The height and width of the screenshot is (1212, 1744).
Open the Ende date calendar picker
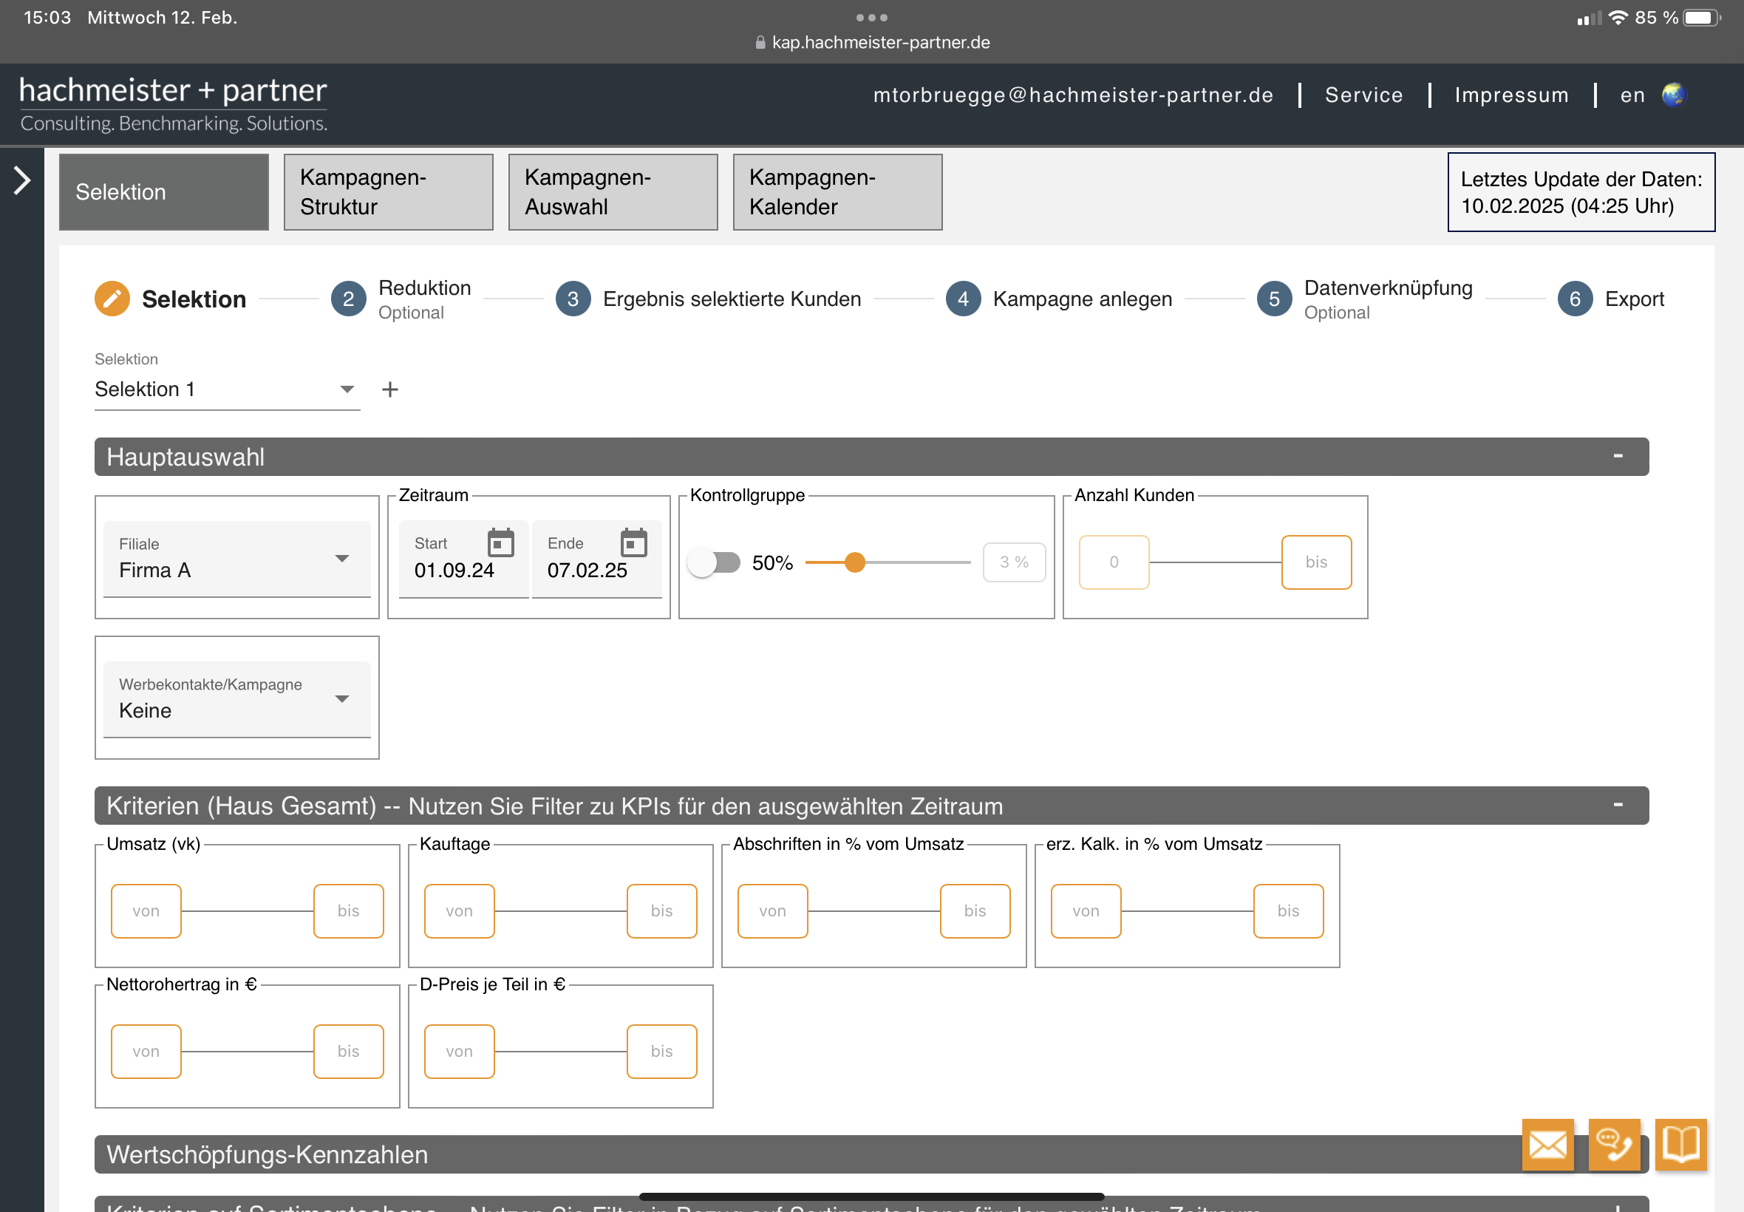click(x=633, y=542)
